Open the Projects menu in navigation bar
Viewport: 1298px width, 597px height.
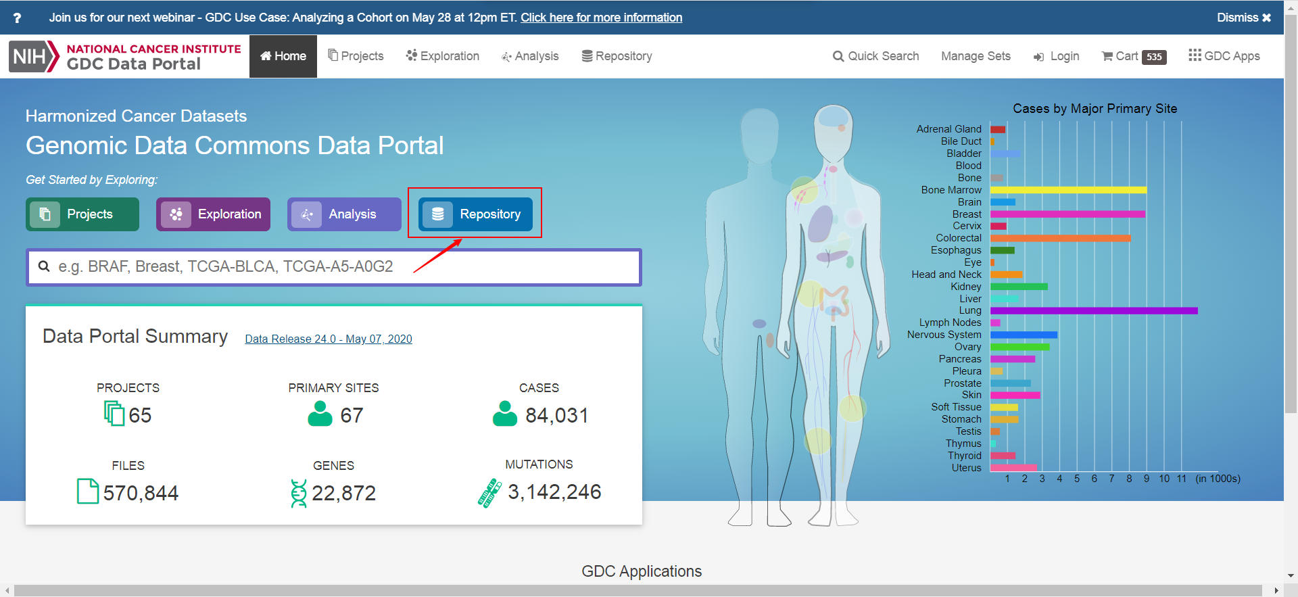tap(356, 56)
